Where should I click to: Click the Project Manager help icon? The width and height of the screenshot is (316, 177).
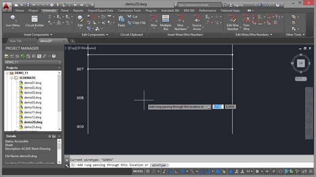[x=54, y=56]
